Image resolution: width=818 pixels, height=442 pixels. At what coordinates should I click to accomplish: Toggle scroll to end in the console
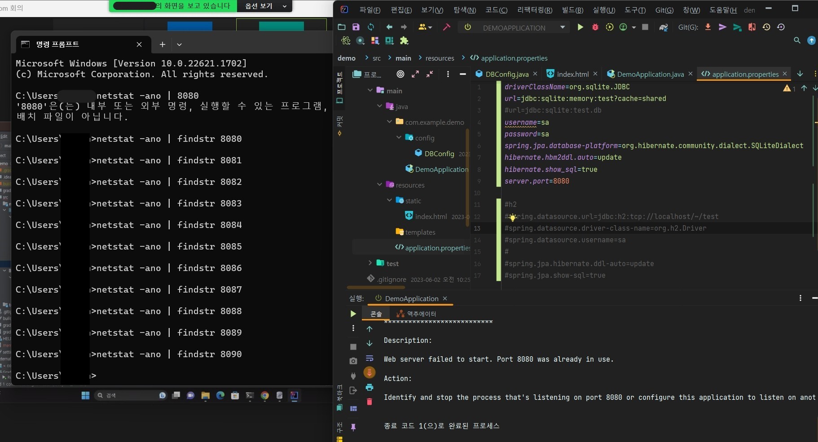click(369, 372)
